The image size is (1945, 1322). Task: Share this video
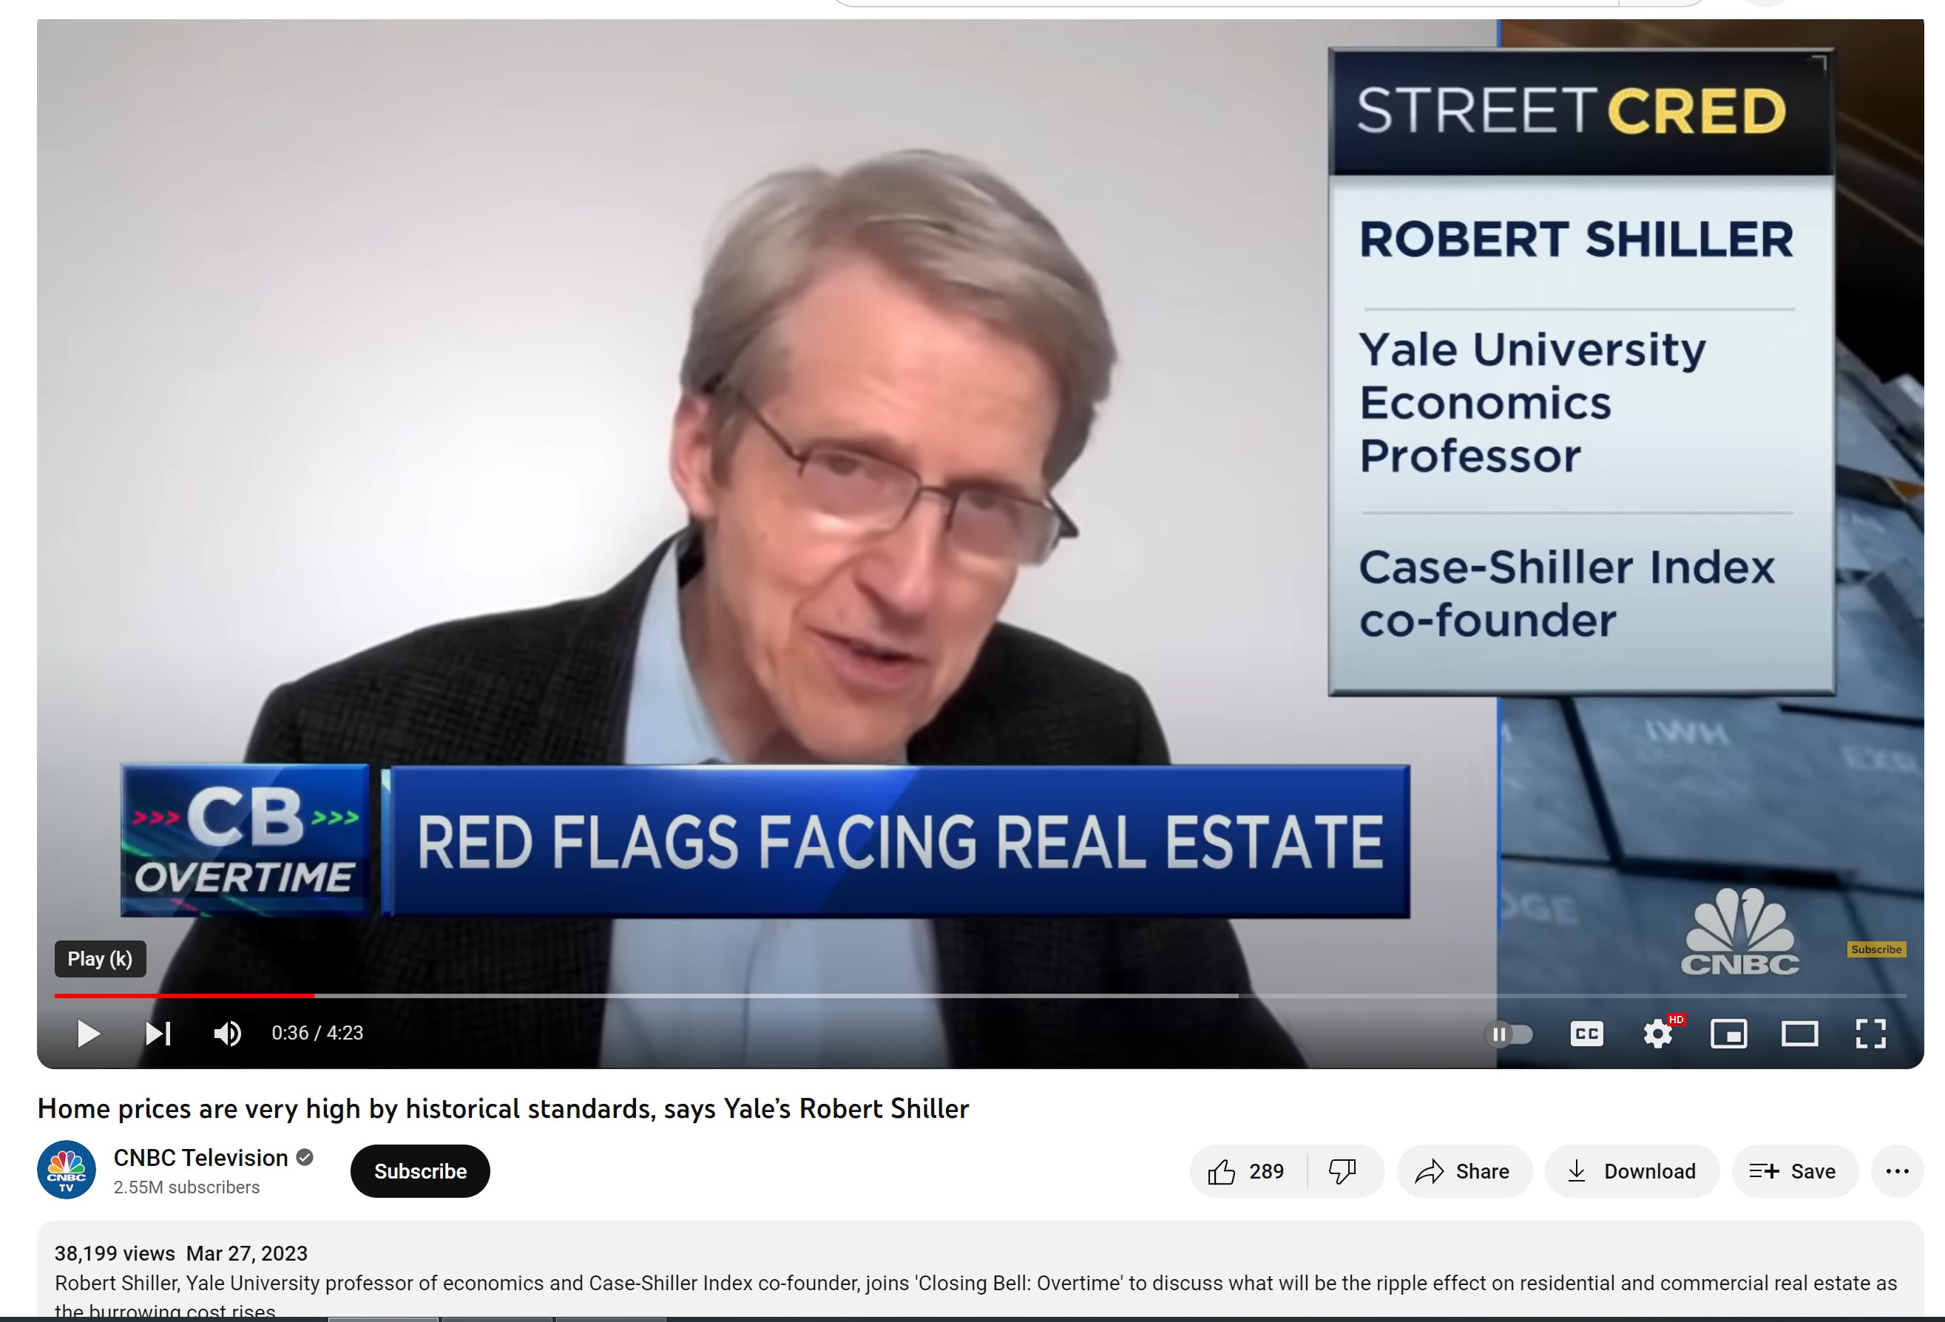click(x=1464, y=1171)
